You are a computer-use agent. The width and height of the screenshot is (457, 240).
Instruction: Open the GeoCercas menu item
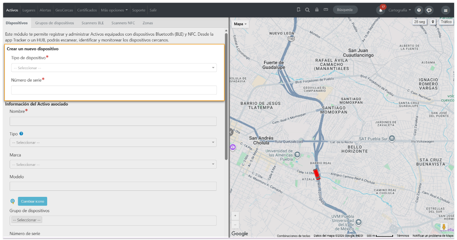click(x=64, y=10)
